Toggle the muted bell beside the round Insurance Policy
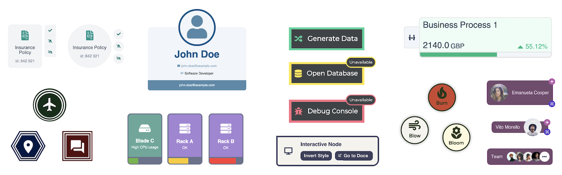The image size is (562, 175). (x=118, y=46)
